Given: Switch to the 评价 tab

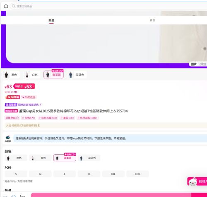Looking at the screenshot, I should [x=152, y=20].
